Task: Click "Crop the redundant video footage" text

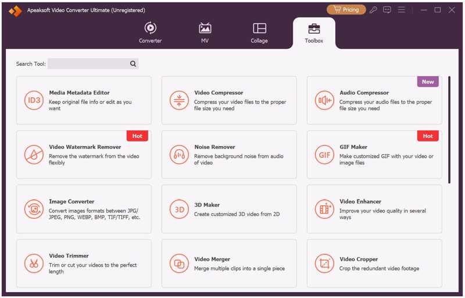Action: (x=380, y=268)
